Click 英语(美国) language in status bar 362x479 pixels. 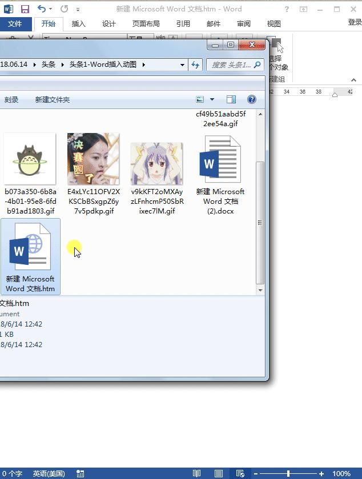[x=49, y=473]
